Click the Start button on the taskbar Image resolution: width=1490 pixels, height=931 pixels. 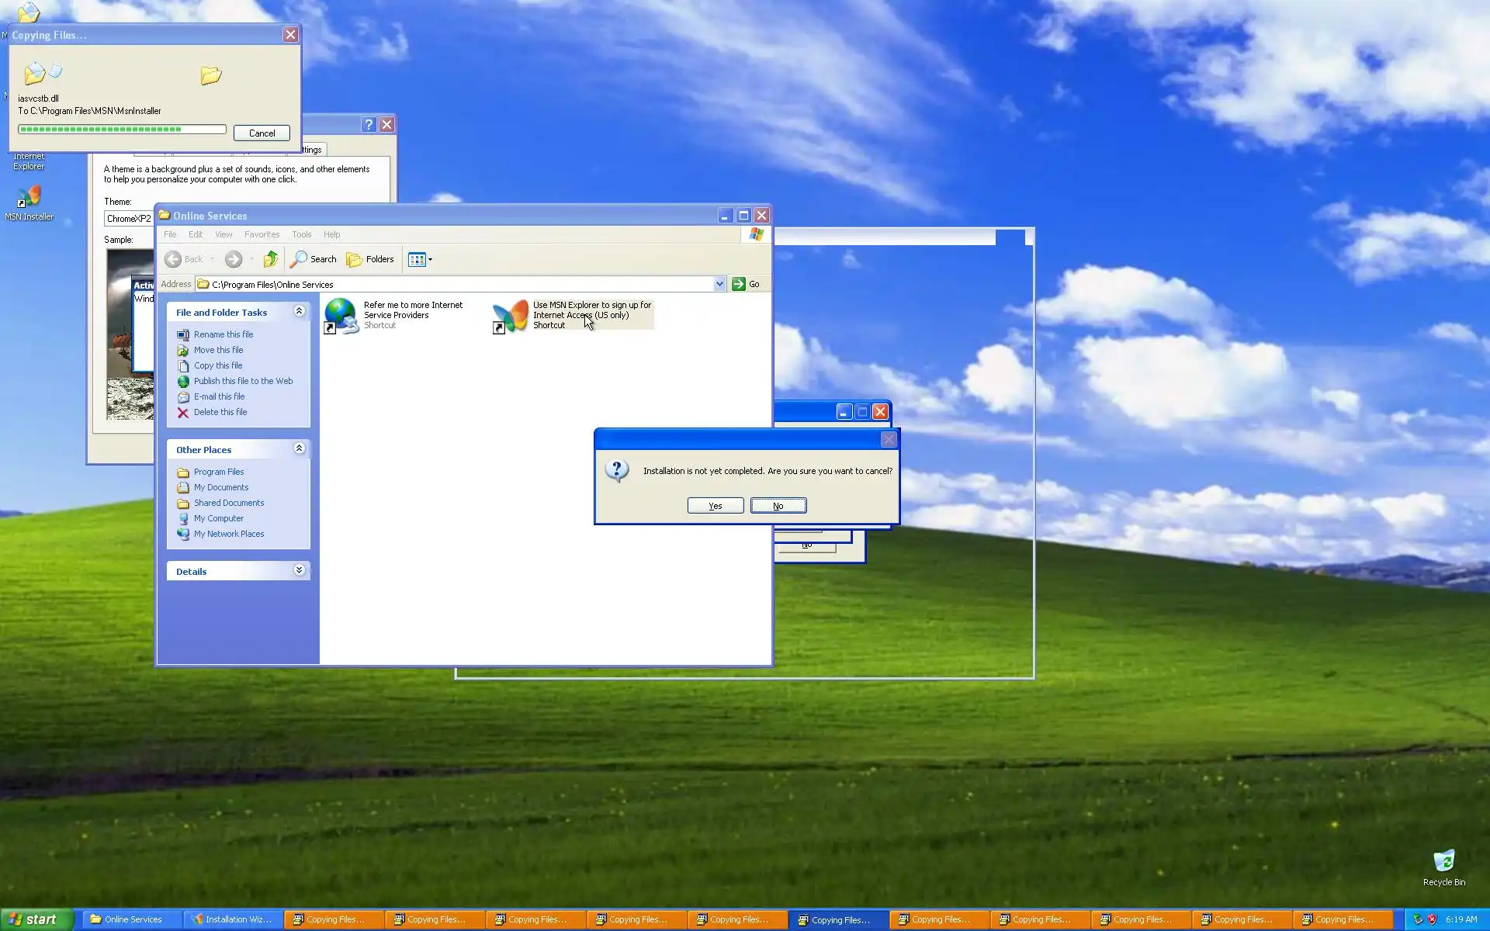pos(36,919)
